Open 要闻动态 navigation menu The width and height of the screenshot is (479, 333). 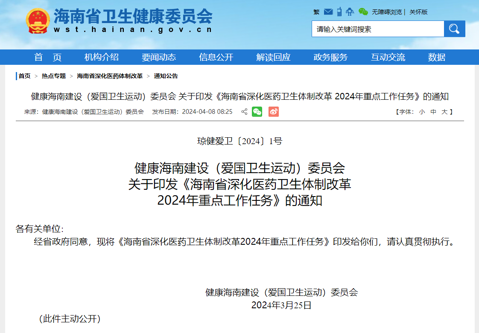pyautogui.click(x=159, y=57)
